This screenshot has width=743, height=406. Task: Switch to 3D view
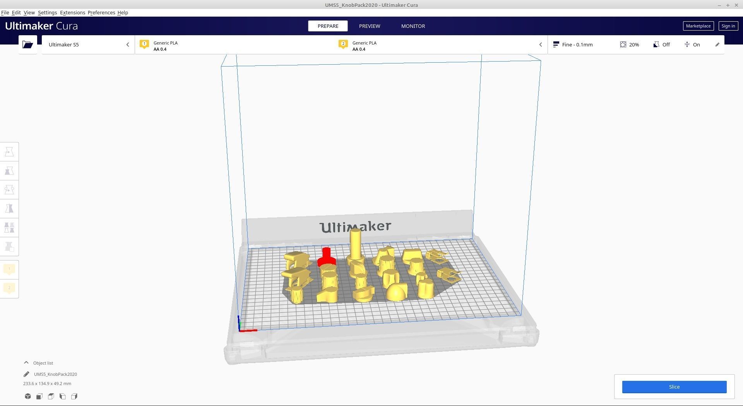(x=28, y=396)
